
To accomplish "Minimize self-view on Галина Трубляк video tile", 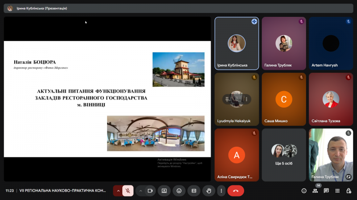I will coord(348,176).
